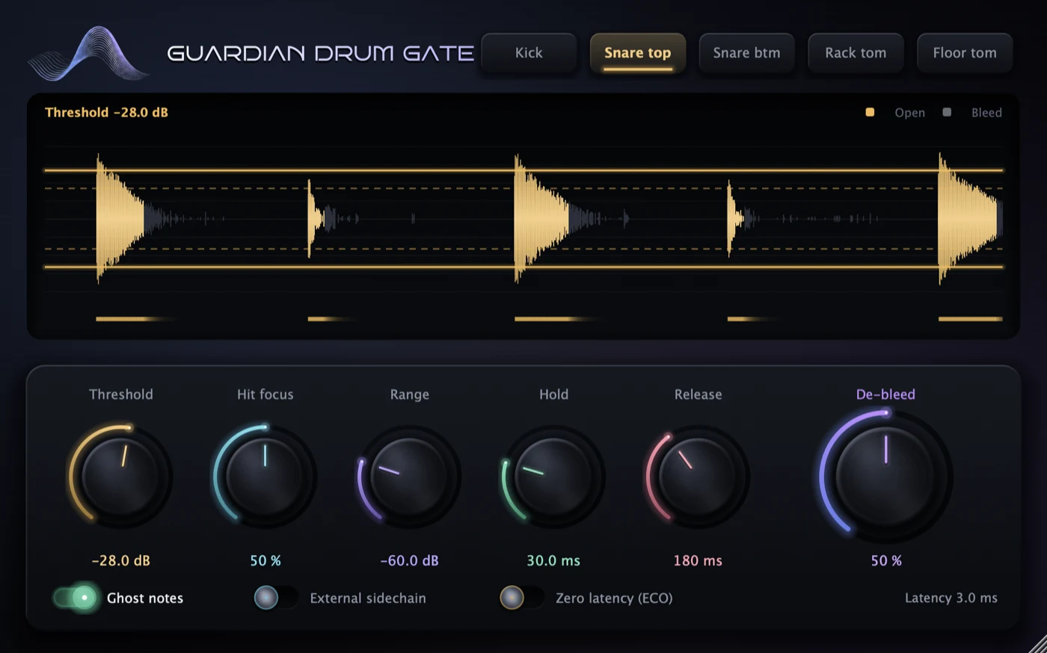Open the Snare btm tab
The image size is (1047, 653).
(x=746, y=53)
